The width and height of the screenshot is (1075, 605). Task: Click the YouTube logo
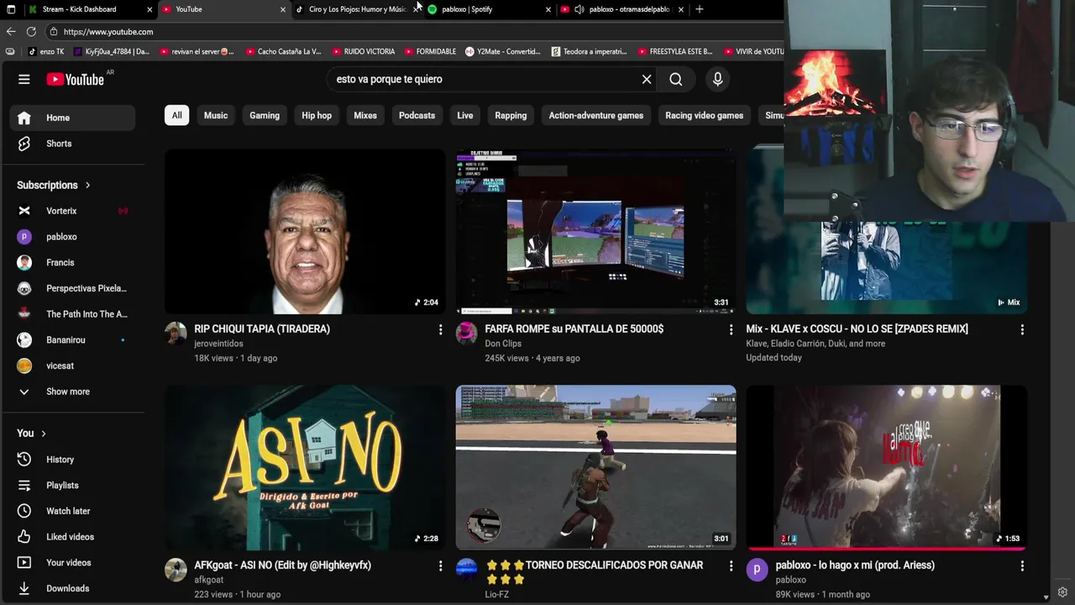[x=75, y=79]
